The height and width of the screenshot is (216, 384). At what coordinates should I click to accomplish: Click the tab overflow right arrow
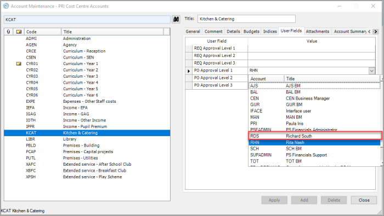click(375, 32)
